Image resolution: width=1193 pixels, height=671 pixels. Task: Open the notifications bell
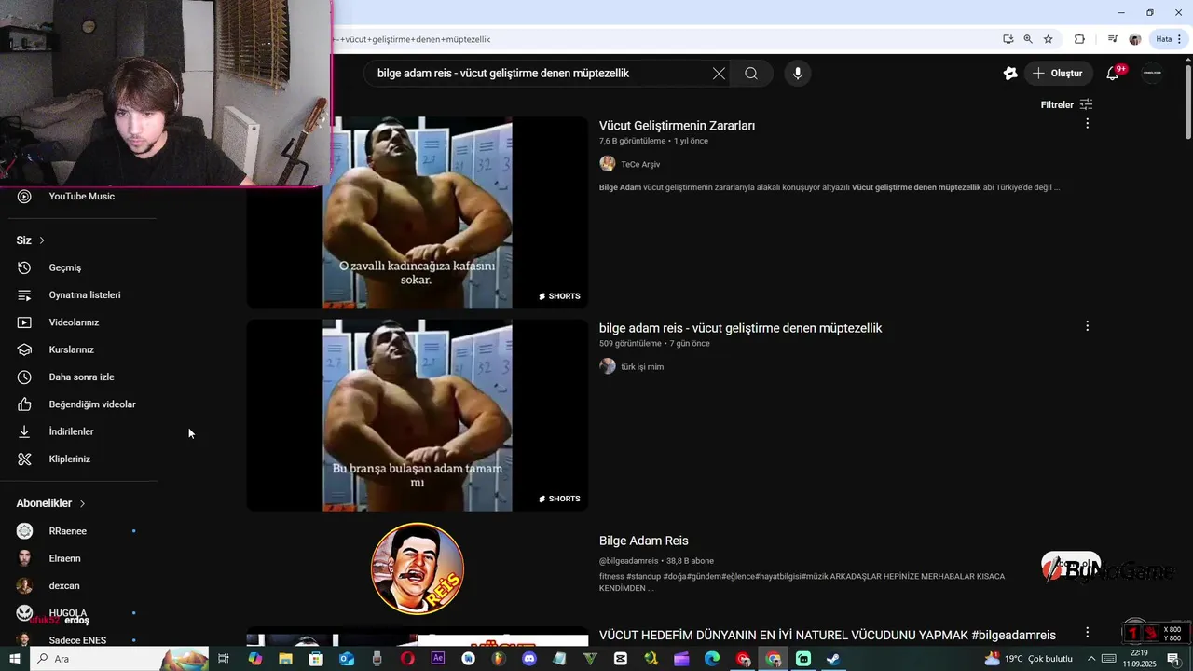click(1112, 74)
